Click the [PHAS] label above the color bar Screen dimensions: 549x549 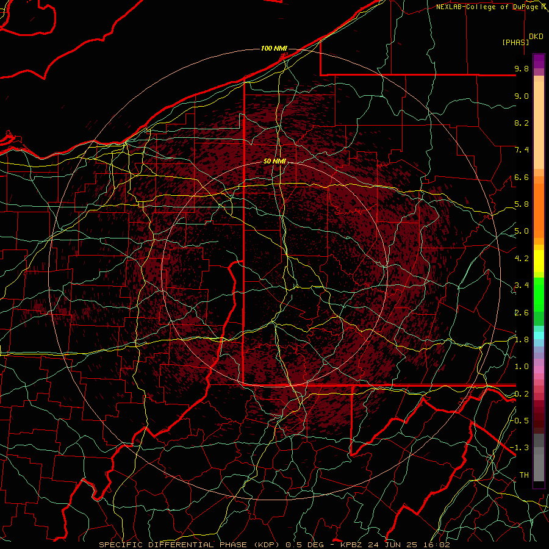click(x=515, y=42)
